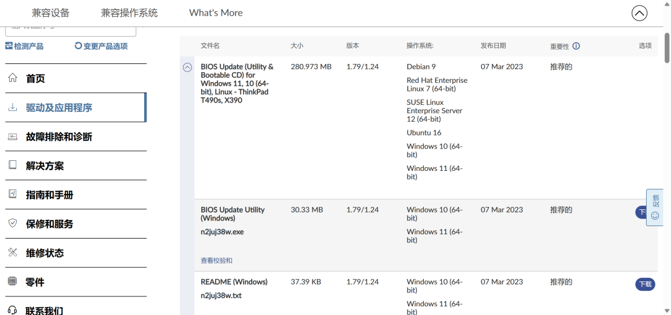
Task: Click the Red Hat Enterprise Linux 7 entry
Action: [x=437, y=84]
